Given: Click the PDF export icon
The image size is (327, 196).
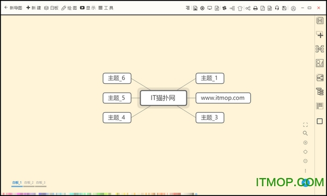Looking at the screenshot, I should pyautogui.click(x=263, y=8).
